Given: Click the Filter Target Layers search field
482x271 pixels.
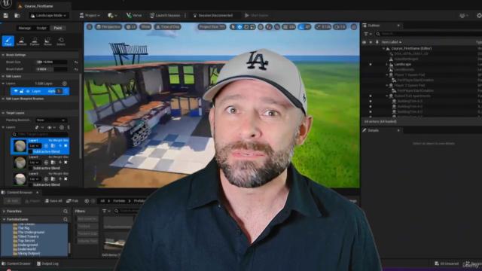Looking at the screenshot, I should 40,134.
